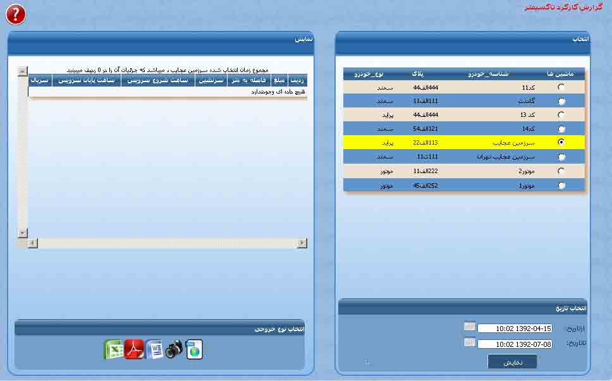
Task: Open calendar picker for the ازتاریخ field
Action: 469,327
